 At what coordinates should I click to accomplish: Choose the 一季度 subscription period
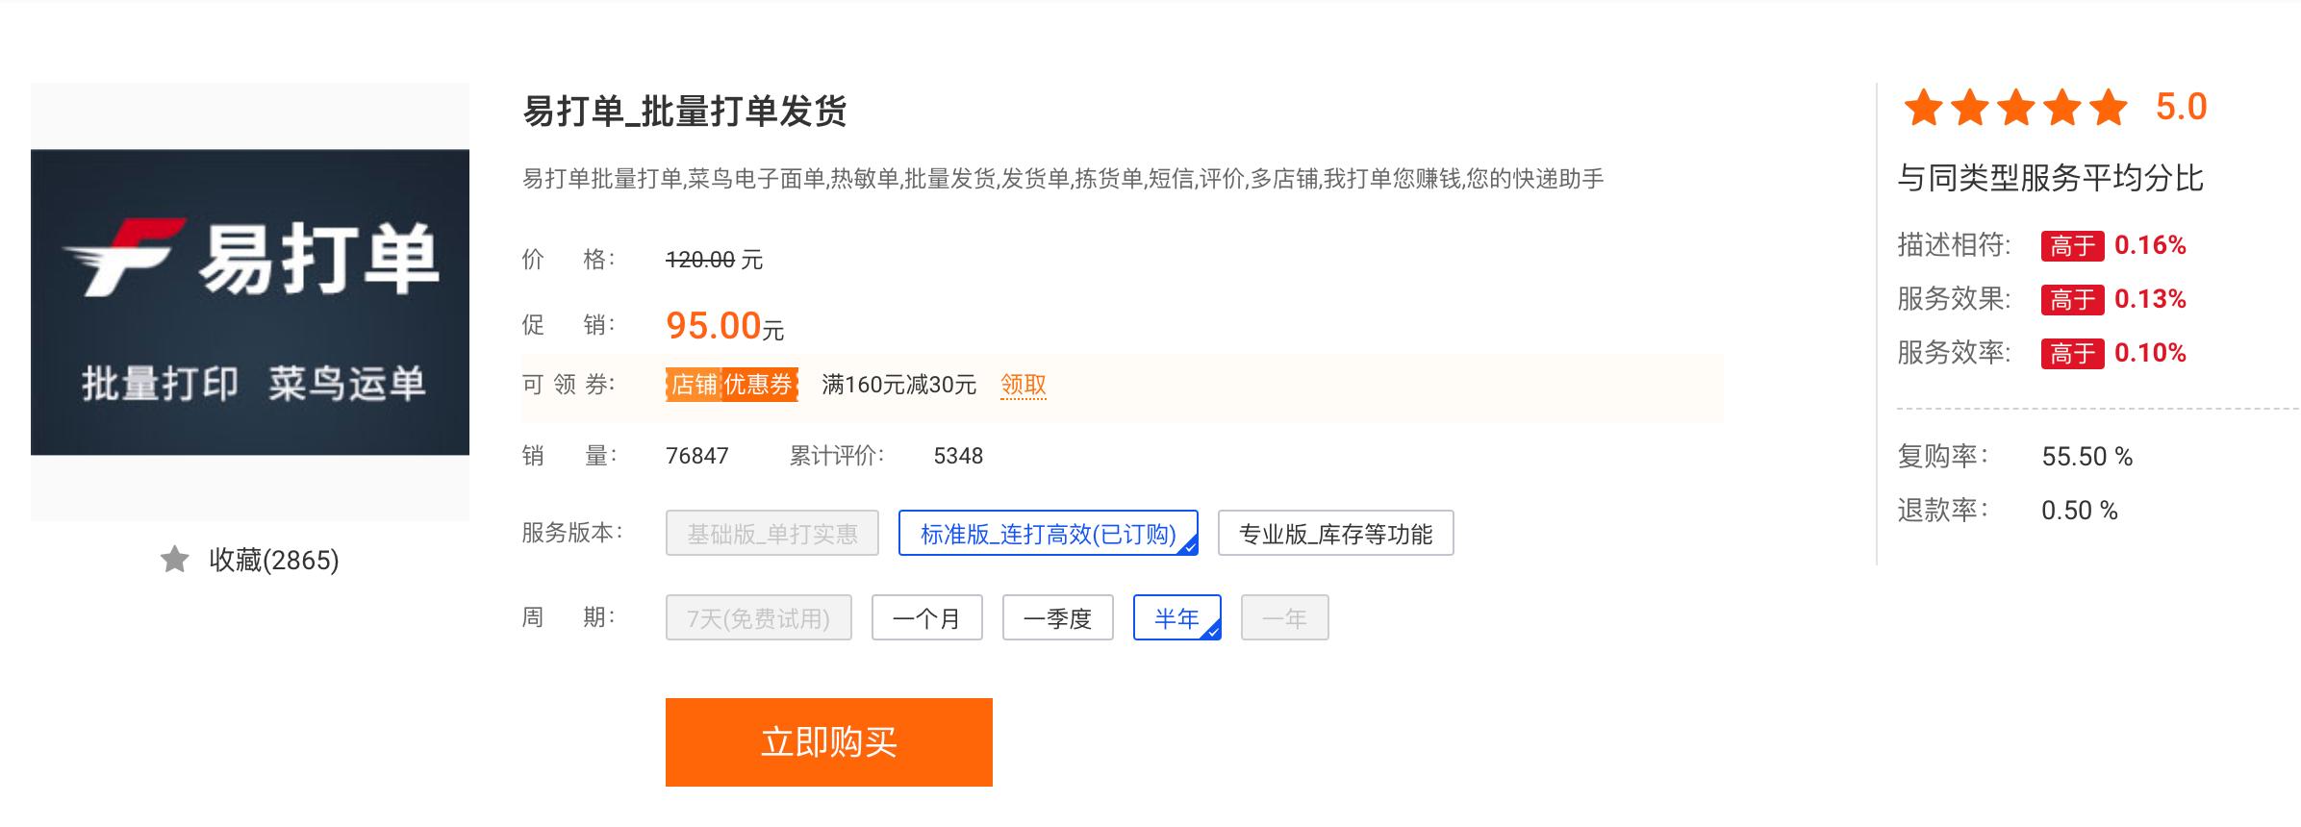[1058, 618]
